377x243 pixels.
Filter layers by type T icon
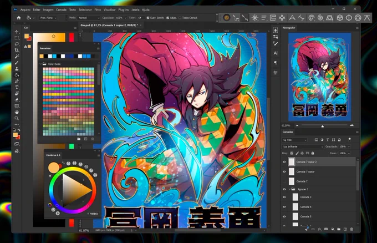tap(328, 140)
